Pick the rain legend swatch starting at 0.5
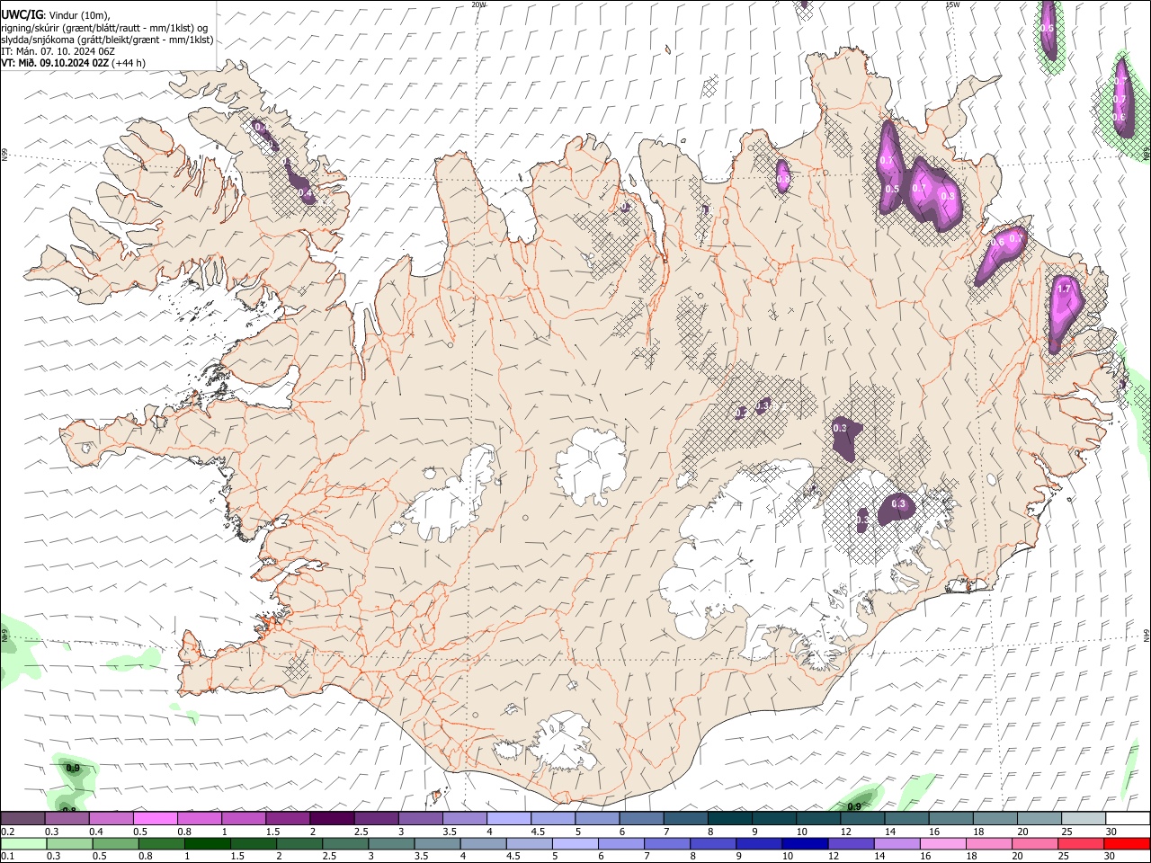 pos(115,843)
